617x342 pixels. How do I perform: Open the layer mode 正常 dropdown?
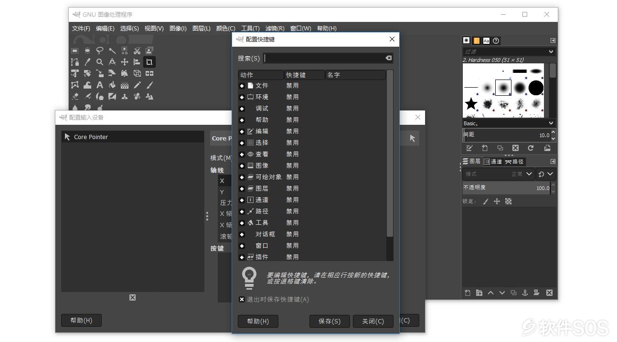tap(498, 174)
